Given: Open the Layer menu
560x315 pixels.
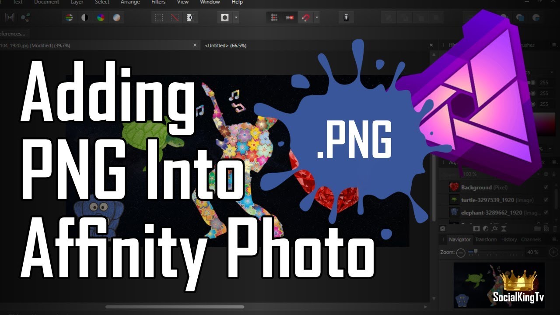Looking at the screenshot, I should 77,2.
